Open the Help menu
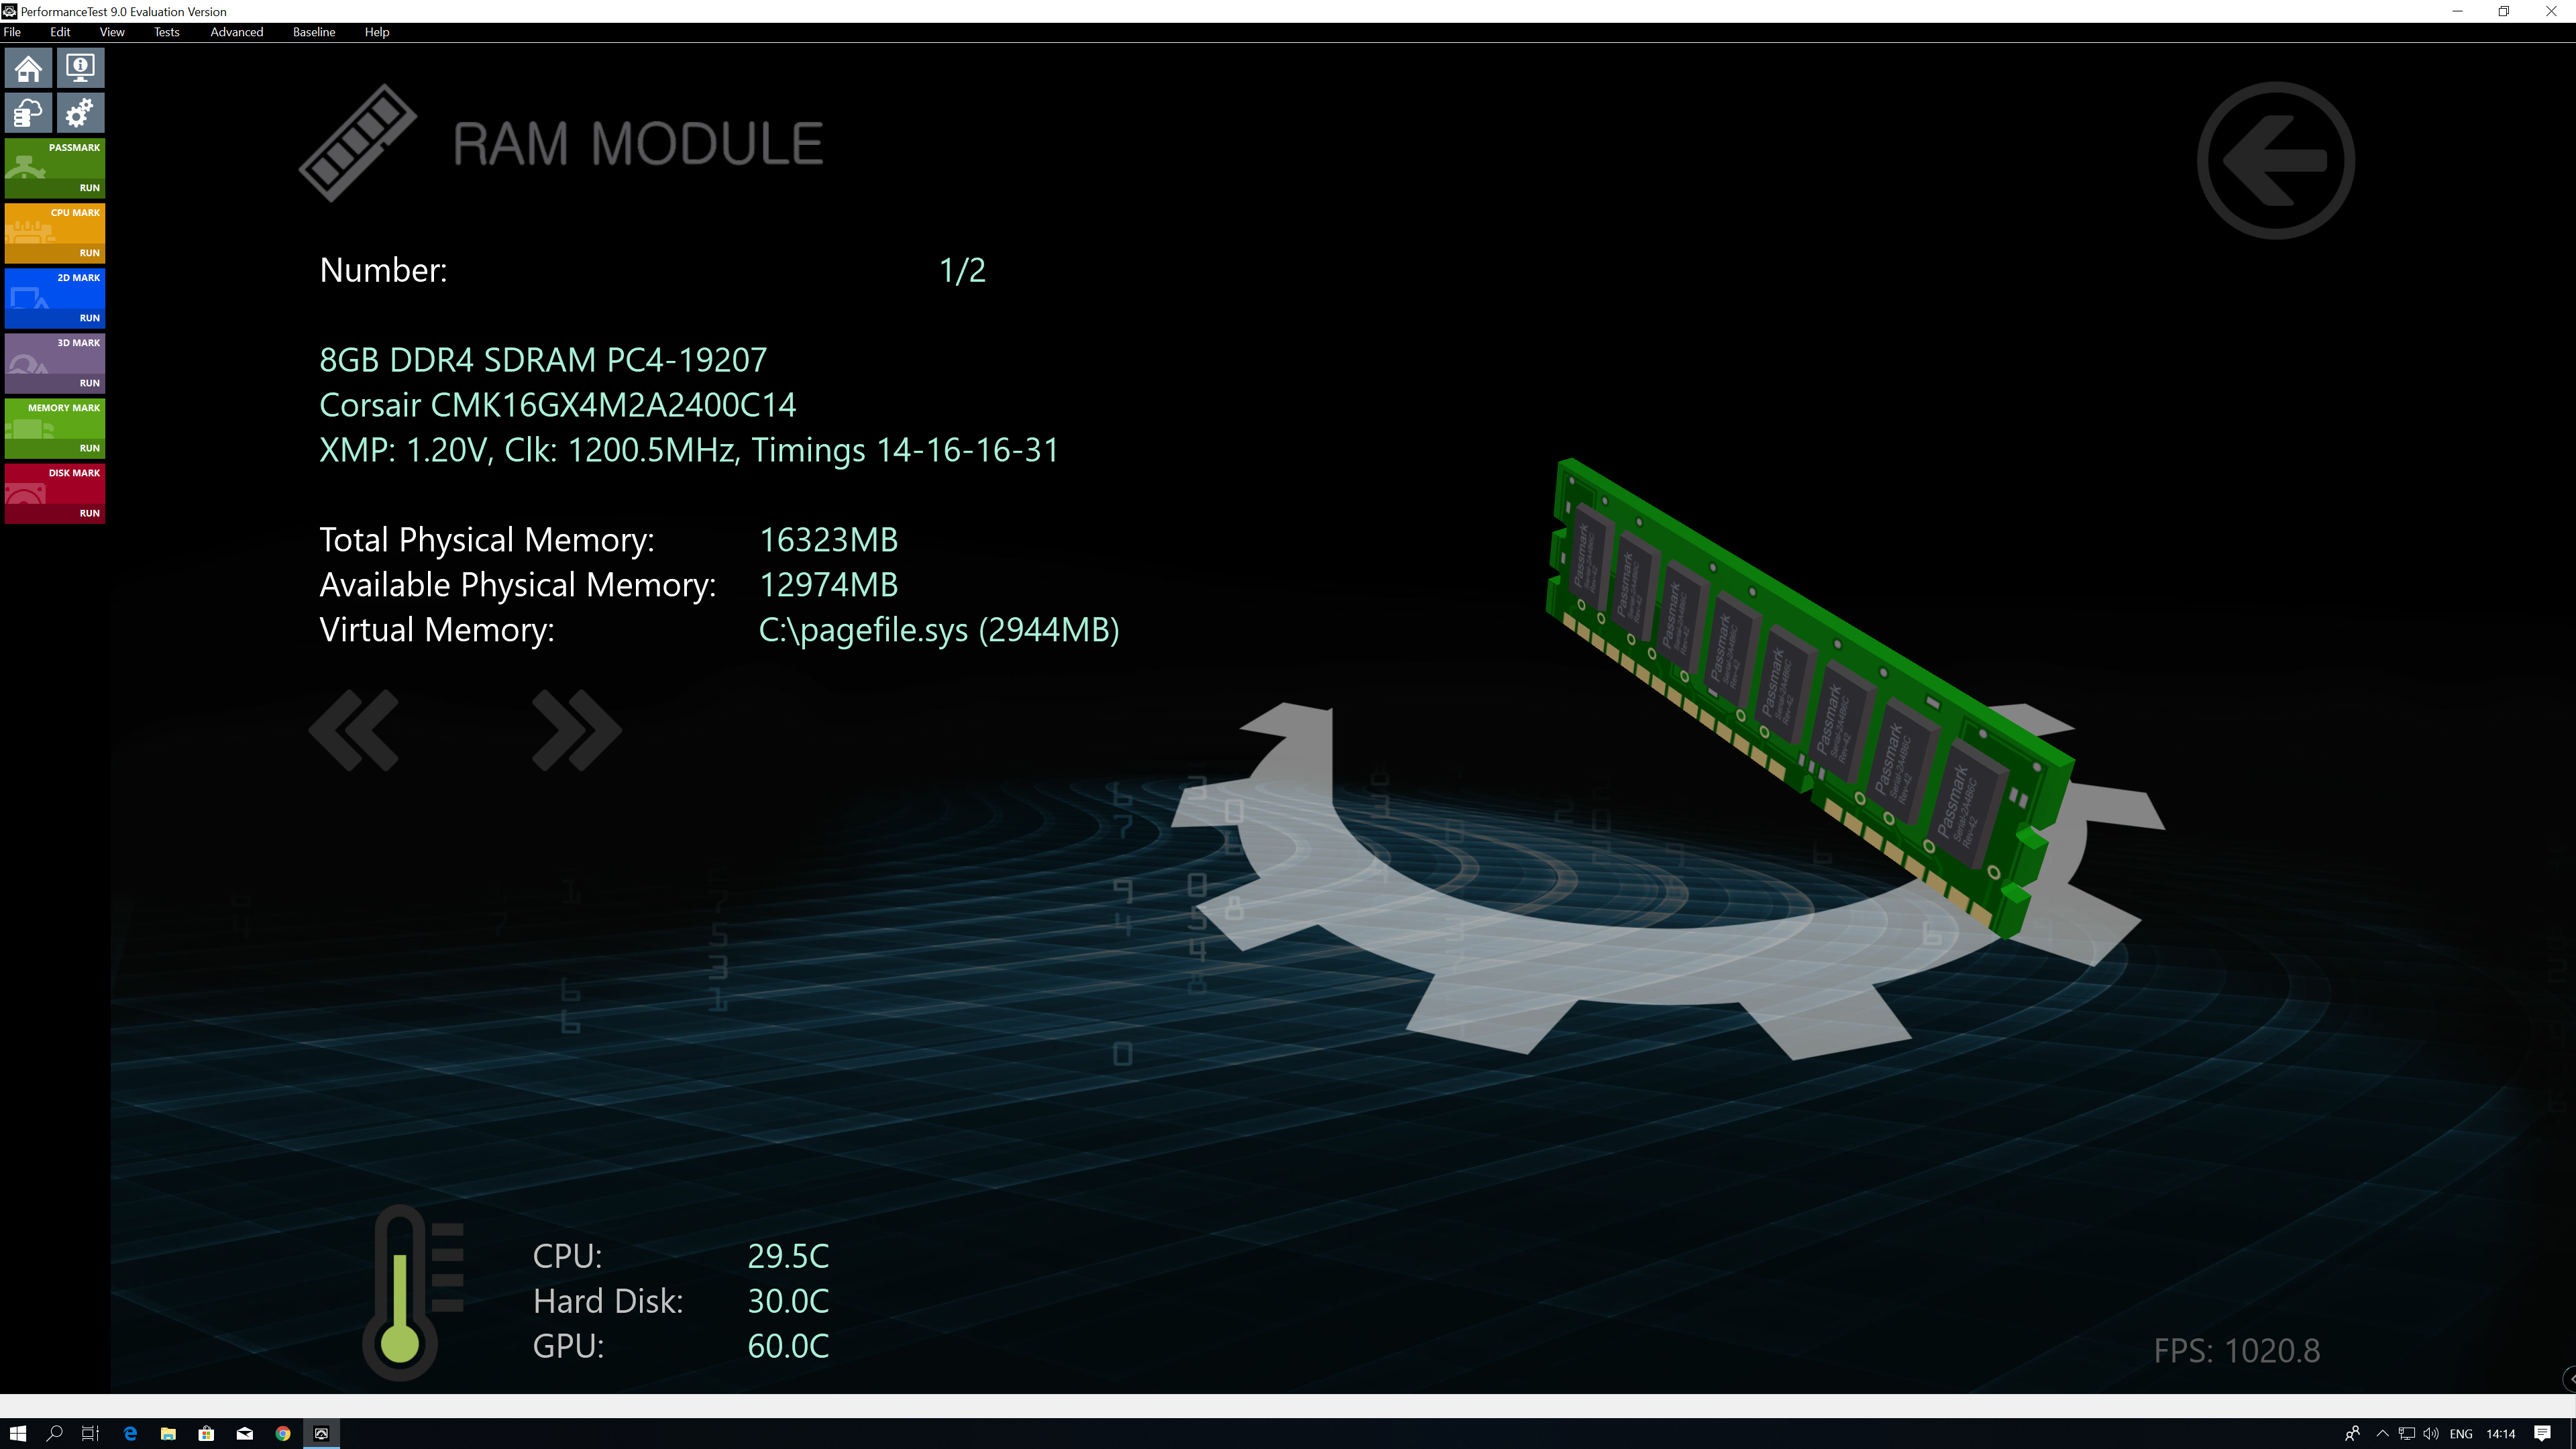This screenshot has height=1449, width=2576. (376, 32)
